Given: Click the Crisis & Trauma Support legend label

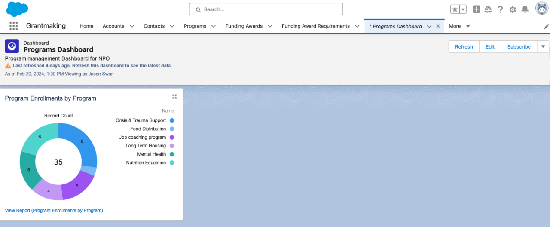Looking at the screenshot, I should pos(141,120).
